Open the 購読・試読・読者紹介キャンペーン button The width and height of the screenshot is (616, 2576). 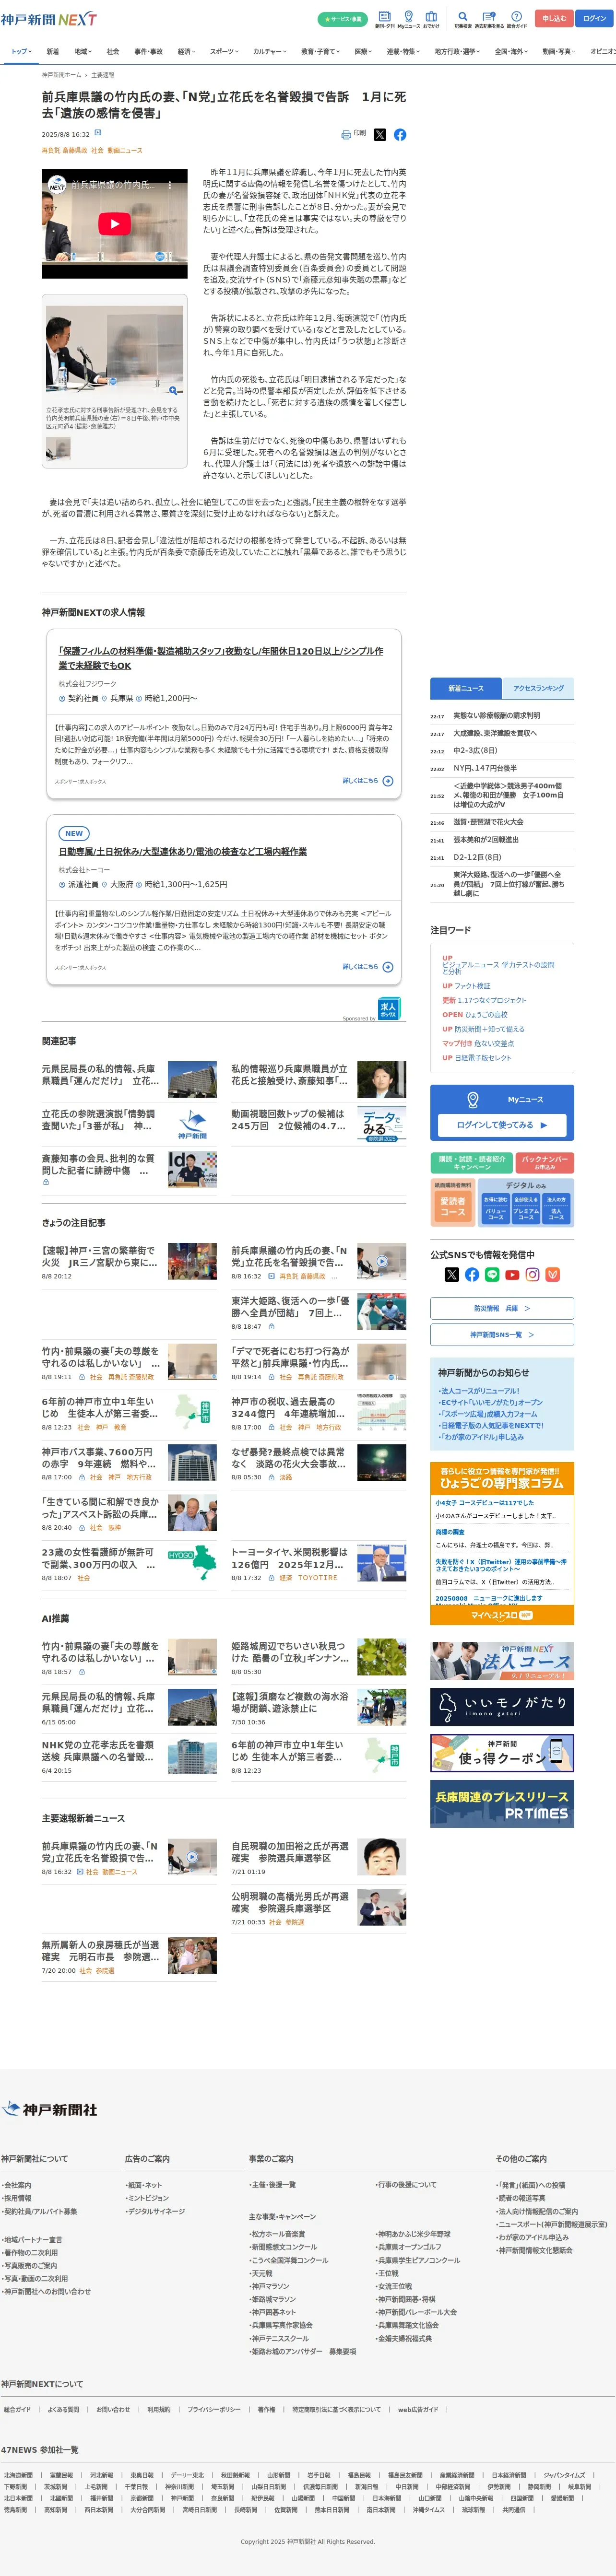click(472, 1162)
